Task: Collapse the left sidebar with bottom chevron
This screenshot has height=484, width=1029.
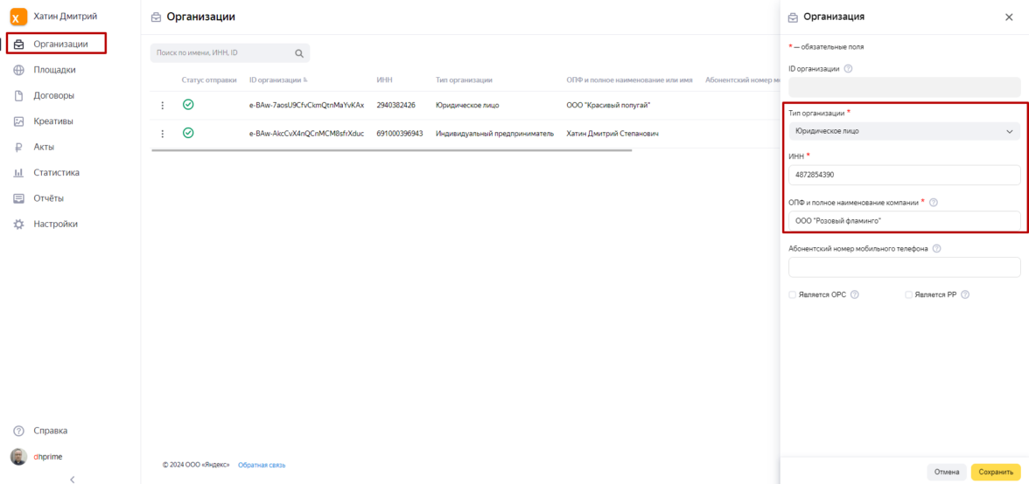Action: point(71,478)
